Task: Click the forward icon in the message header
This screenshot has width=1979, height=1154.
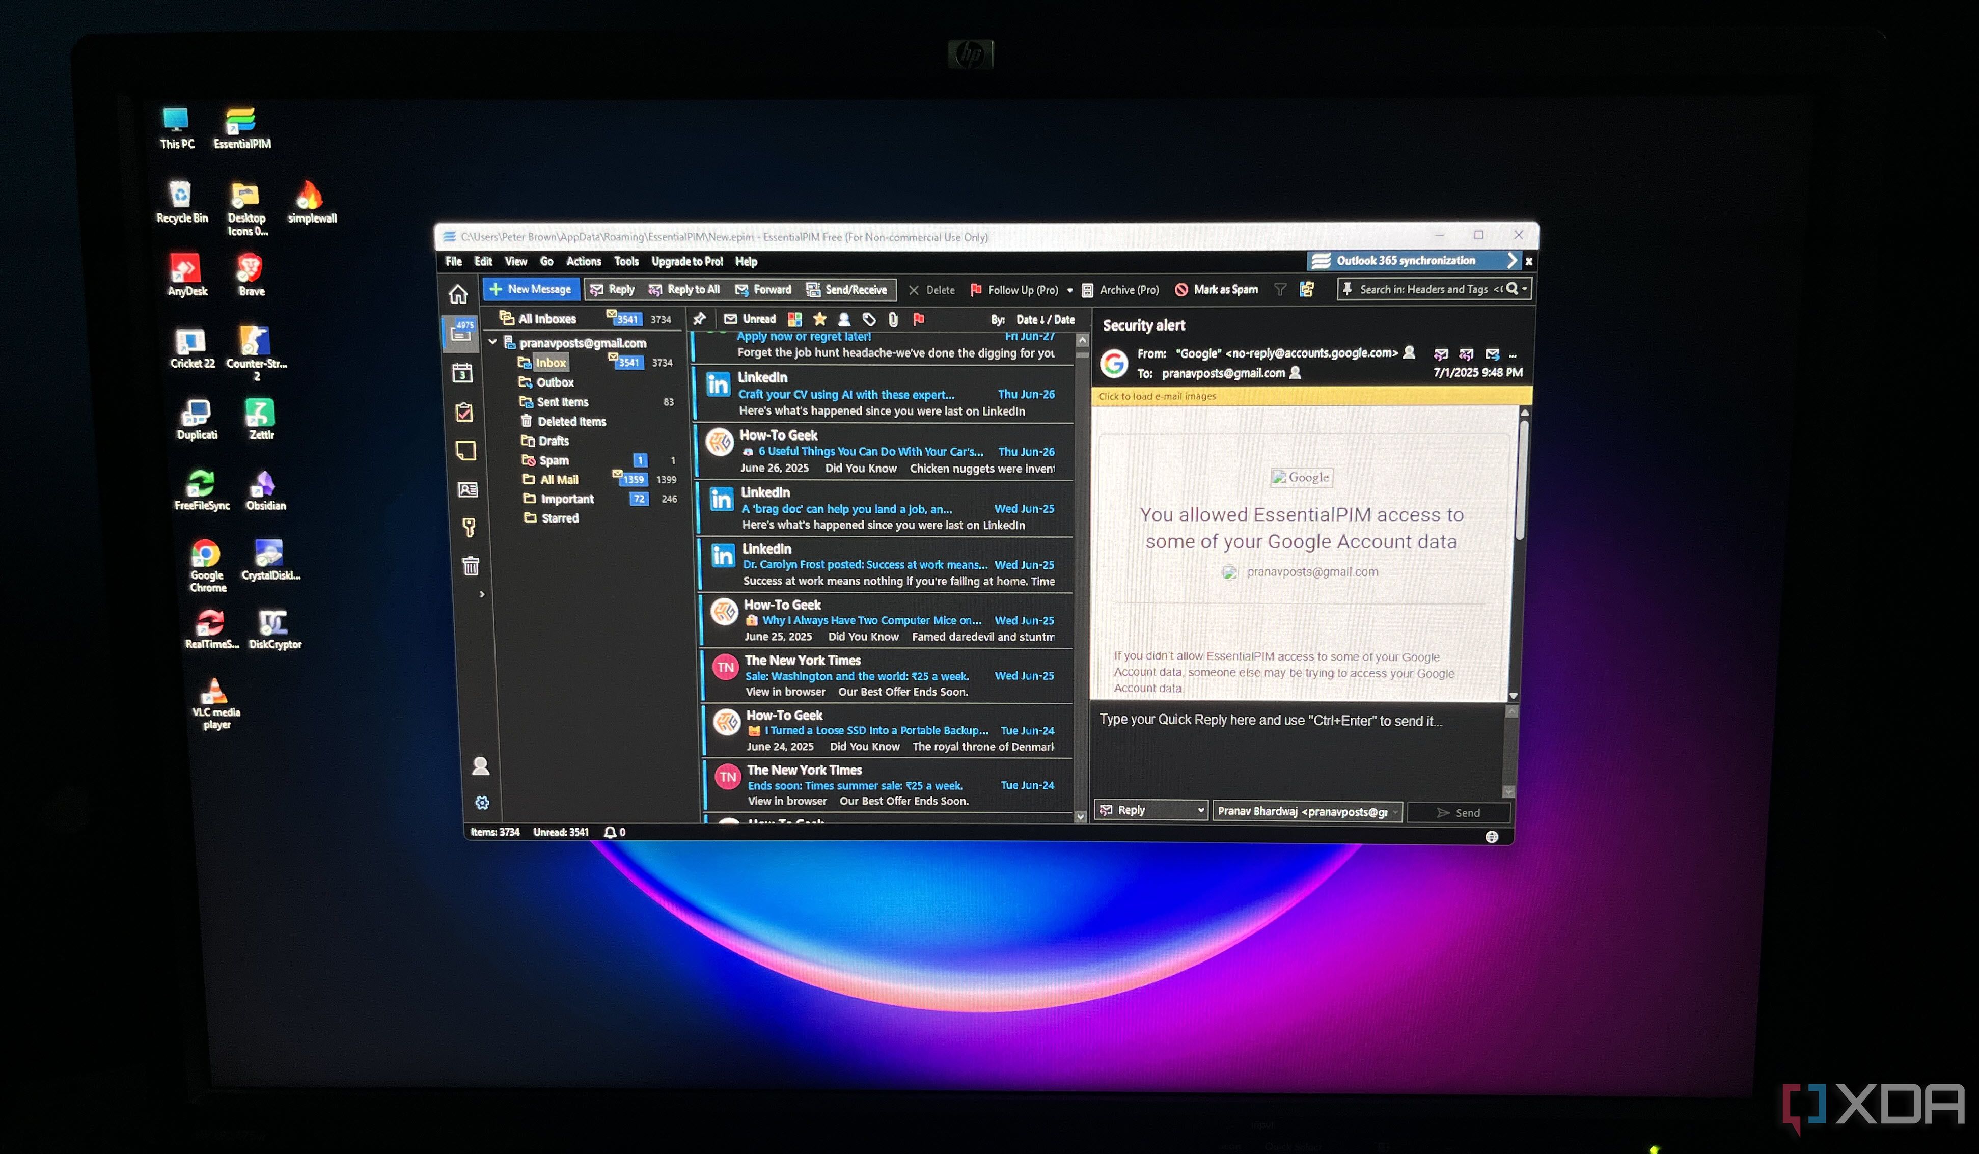Action: [1492, 354]
